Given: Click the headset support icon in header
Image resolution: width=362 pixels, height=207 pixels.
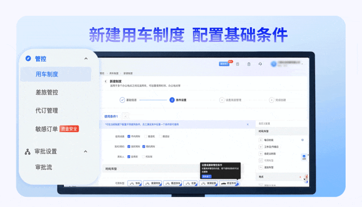Looking at the screenshot, I should coord(260,64).
